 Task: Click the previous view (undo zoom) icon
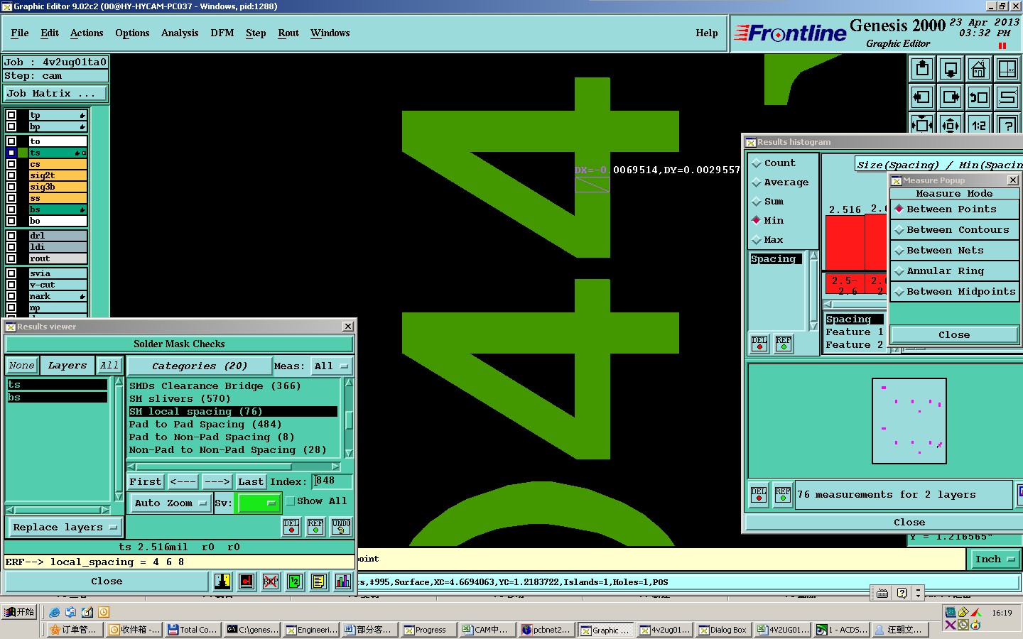979,97
